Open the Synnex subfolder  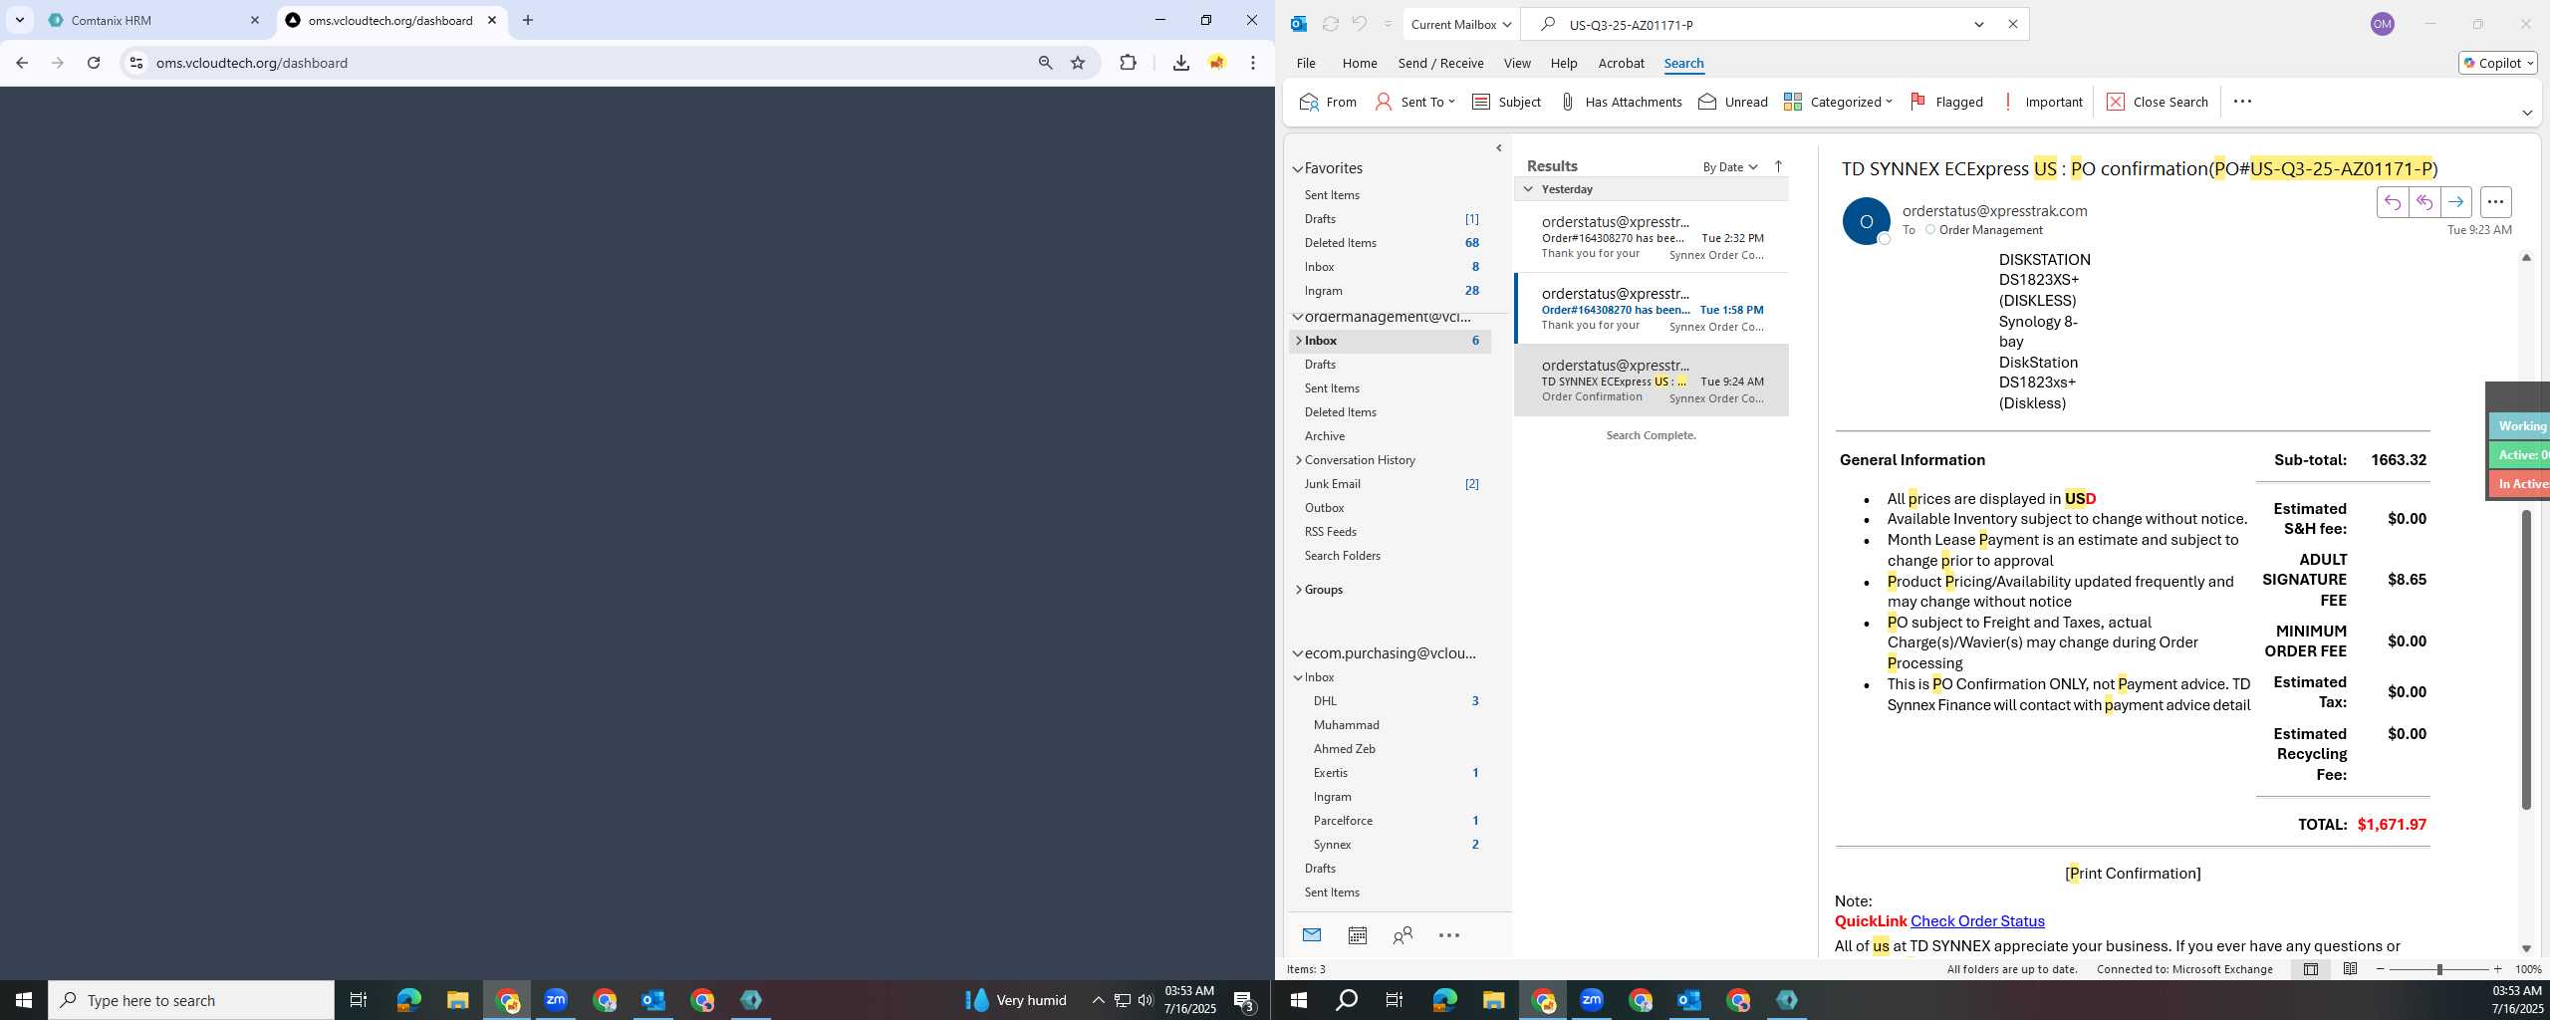1392,845
